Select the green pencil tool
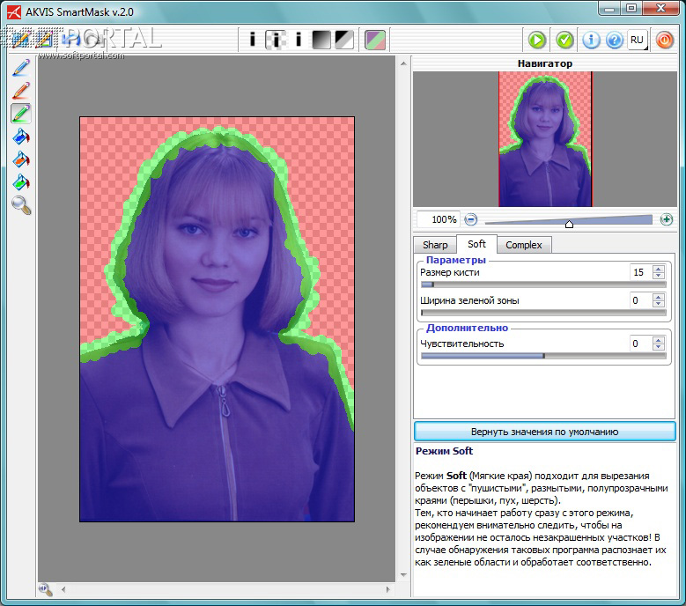The width and height of the screenshot is (686, 606). (x=21, y=114)
